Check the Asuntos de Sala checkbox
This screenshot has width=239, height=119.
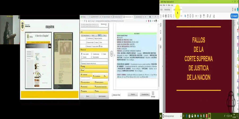tap(87, 42)
